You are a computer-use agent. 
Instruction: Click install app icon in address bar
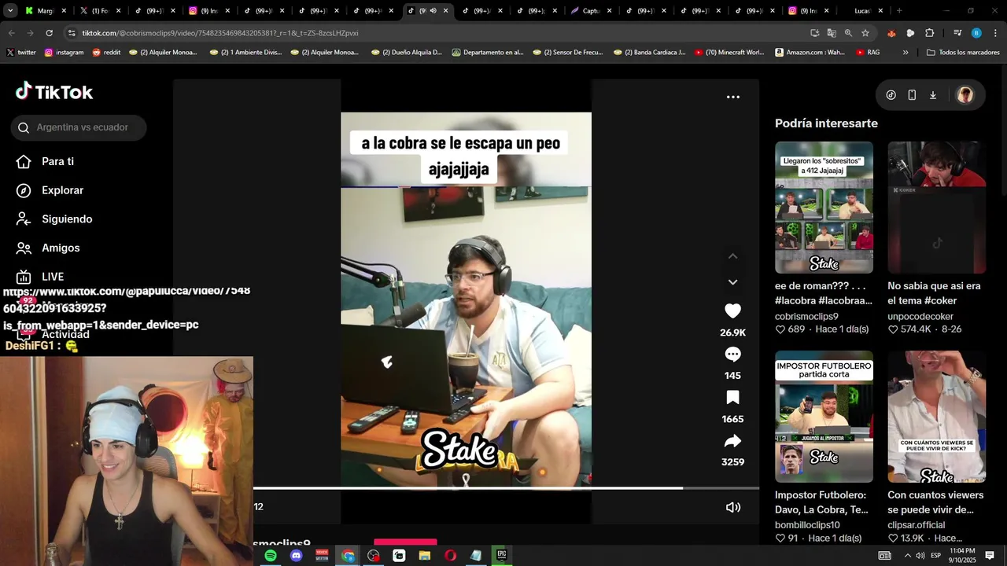point(814,33)
